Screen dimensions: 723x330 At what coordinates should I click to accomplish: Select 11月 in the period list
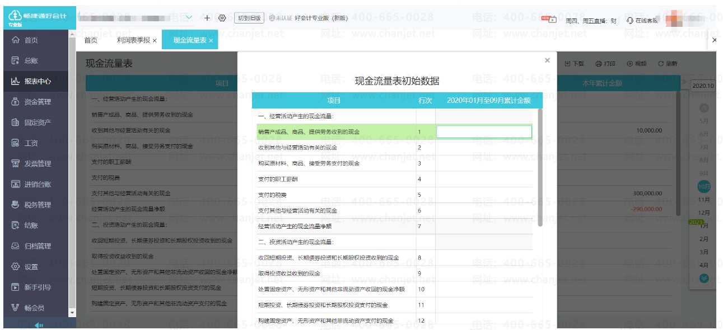(704, 200)
